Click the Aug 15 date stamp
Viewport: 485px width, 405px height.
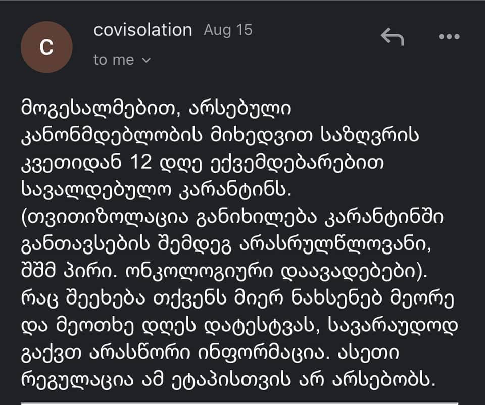click(228, 30)
